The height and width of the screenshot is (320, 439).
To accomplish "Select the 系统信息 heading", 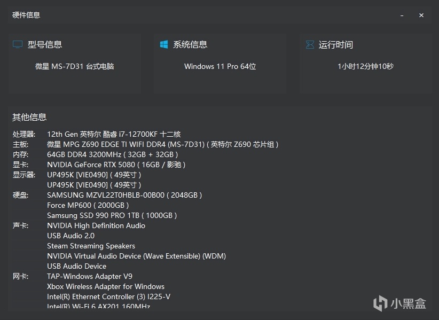I will click(190, 44).
